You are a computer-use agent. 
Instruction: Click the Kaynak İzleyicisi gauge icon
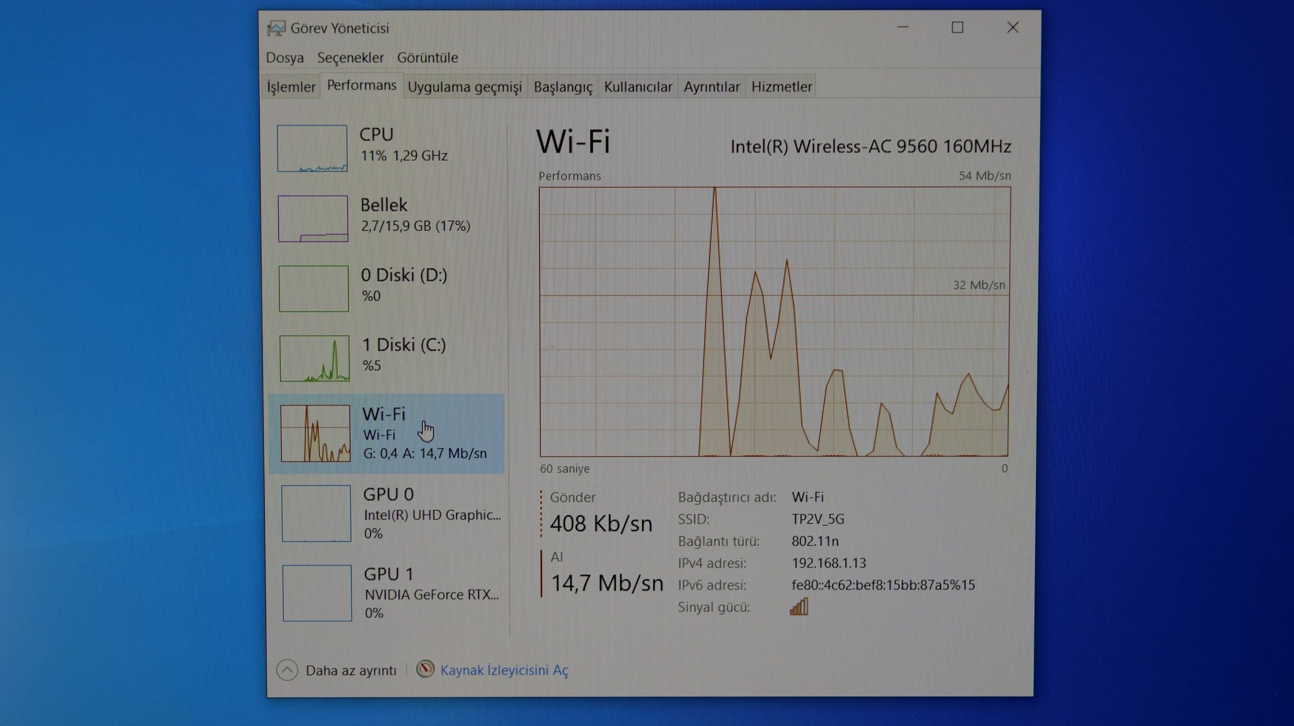425,669
